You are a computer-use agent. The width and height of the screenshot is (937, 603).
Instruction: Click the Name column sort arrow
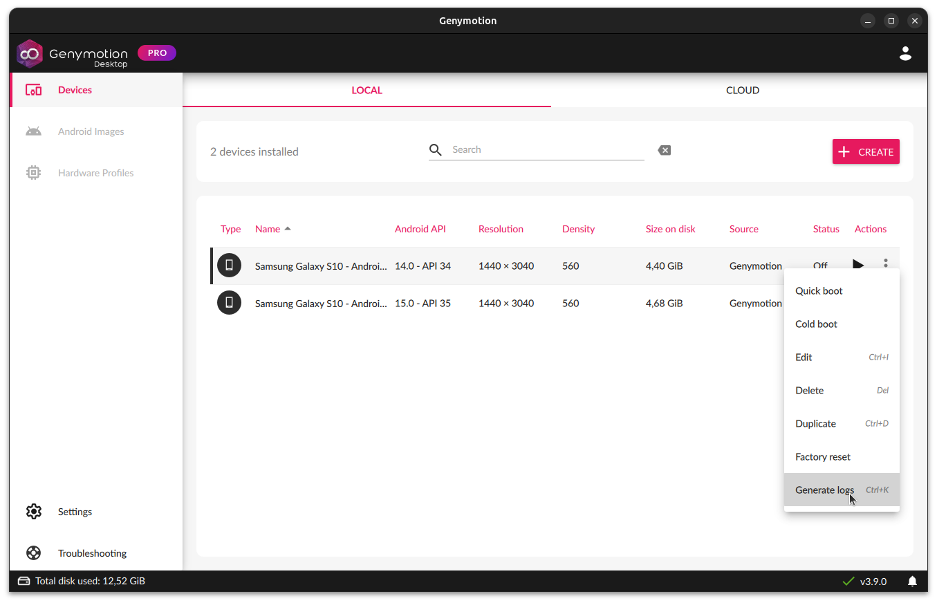[288, 229]
